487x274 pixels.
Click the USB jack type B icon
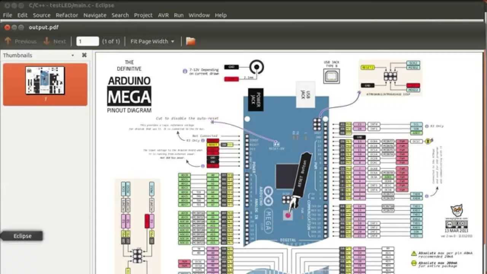point(331,76)
